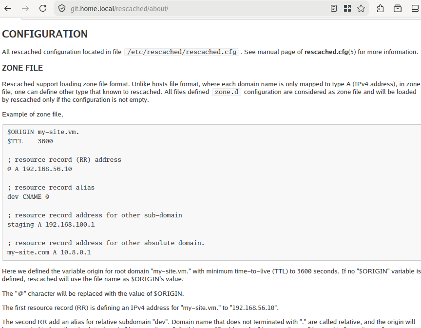The width and height of the screenshot is (421, 328).
Task: Click the my-site.com A 10.8.0.1 record
Action: pyautogui.click(x=49, y=252)
